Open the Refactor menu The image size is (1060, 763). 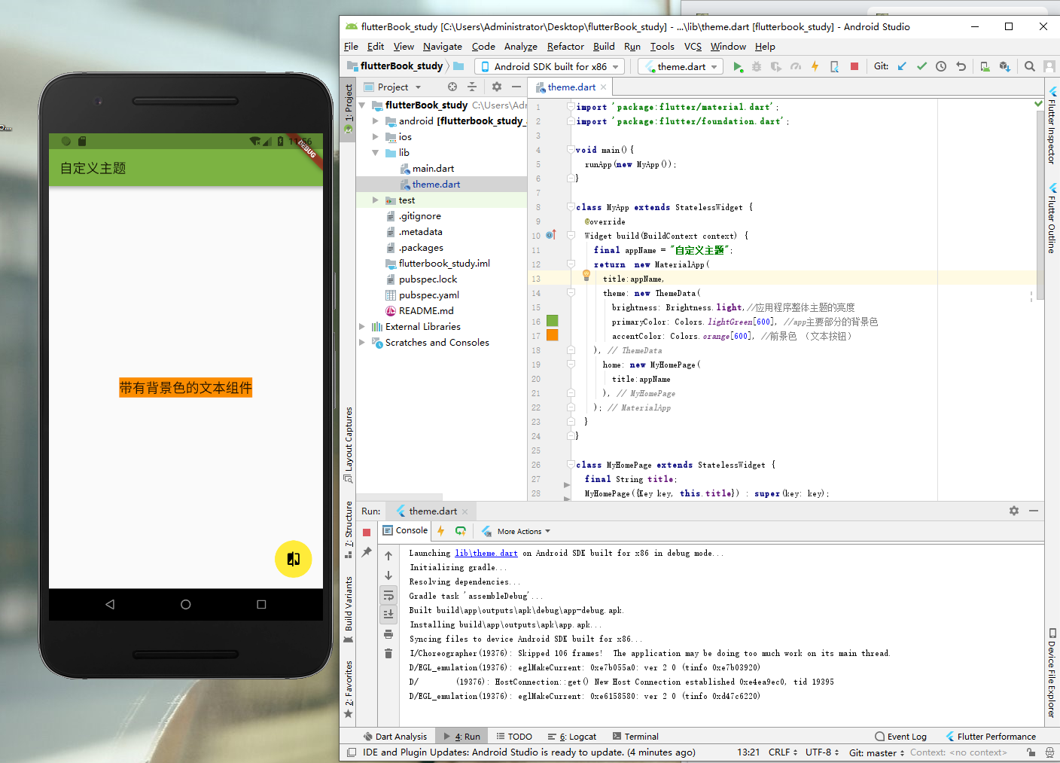point(565,46)
